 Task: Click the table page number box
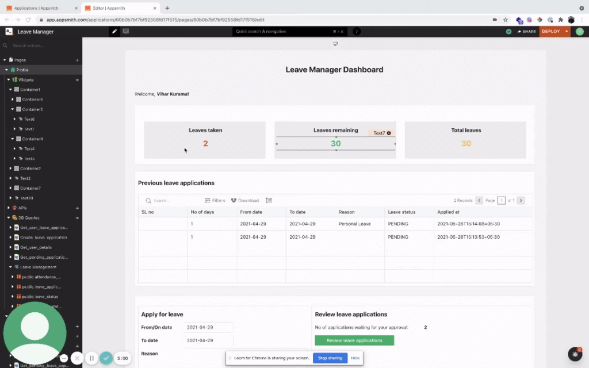tap(501, 201)
